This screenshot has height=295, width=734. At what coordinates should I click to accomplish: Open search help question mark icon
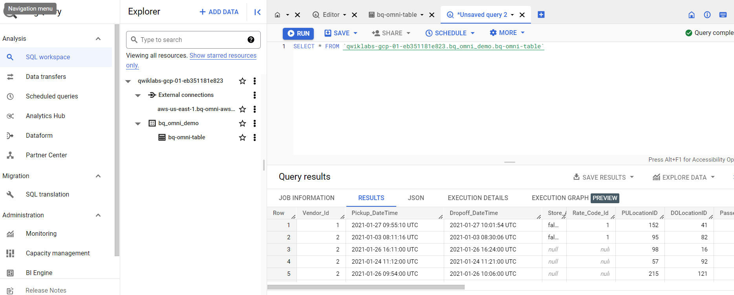251,40
